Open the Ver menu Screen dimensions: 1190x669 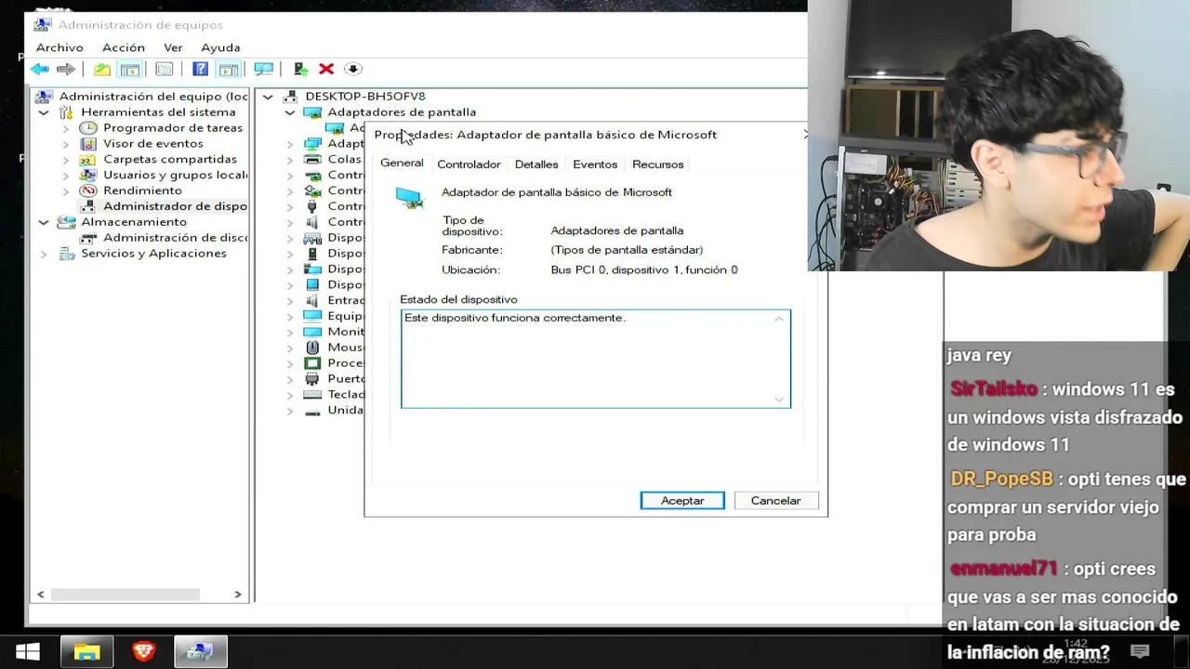coord(173,47)
